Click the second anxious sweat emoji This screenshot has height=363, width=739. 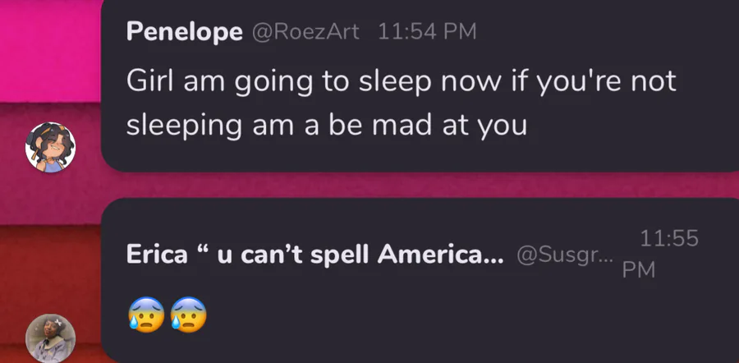coord(188,315)
